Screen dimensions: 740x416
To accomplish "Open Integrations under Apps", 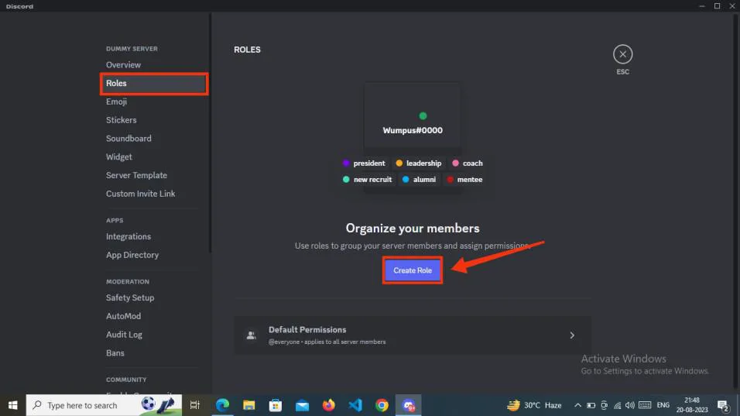I will point(128,236).
